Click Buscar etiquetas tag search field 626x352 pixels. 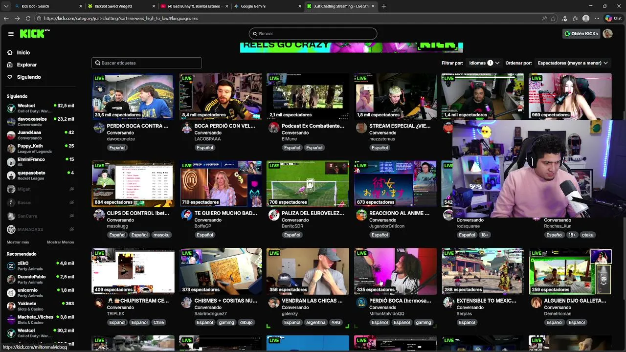146,63
